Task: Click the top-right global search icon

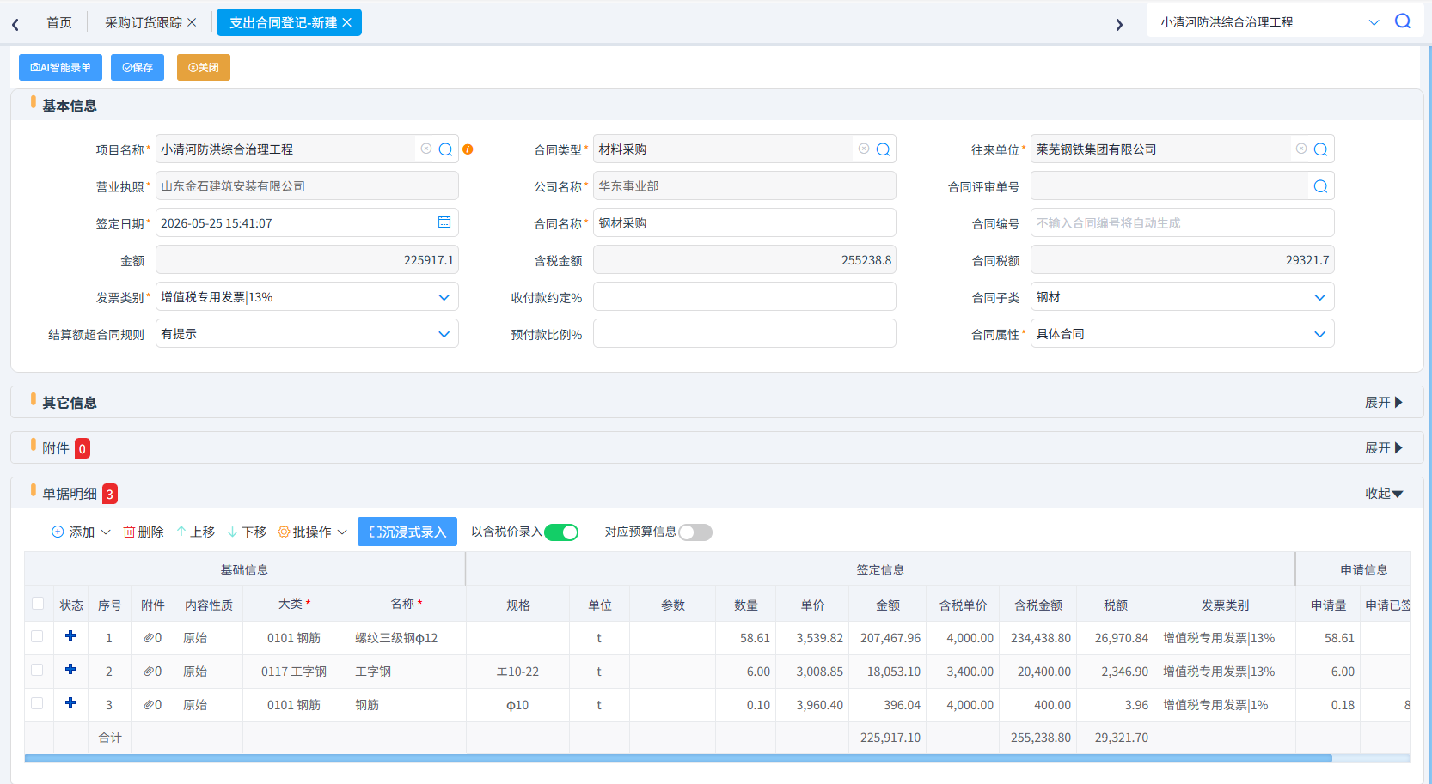Action: pos(1403,21)
